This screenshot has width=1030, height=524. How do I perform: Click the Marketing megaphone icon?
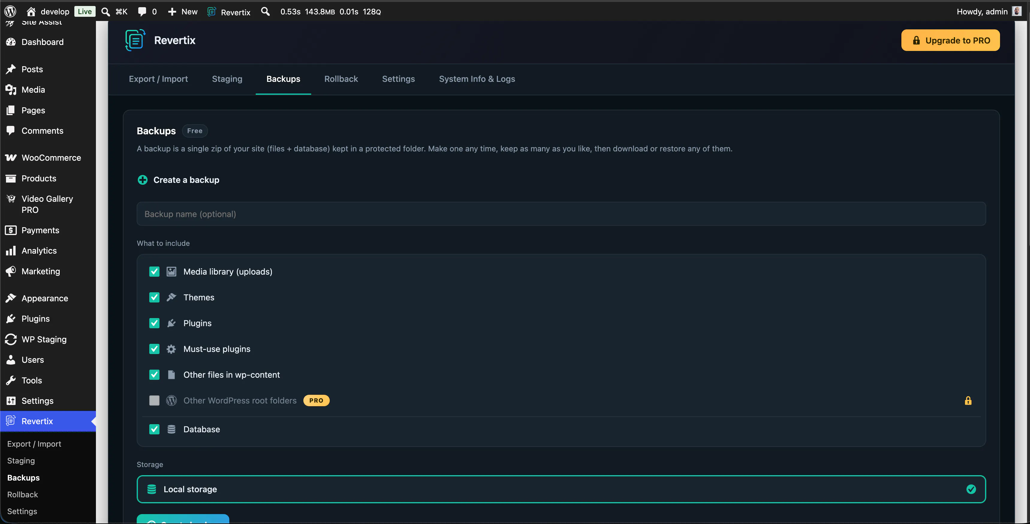pyautogui.click(x=11, y=271)
